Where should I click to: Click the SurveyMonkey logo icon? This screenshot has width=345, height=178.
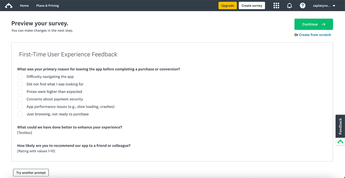9,6
